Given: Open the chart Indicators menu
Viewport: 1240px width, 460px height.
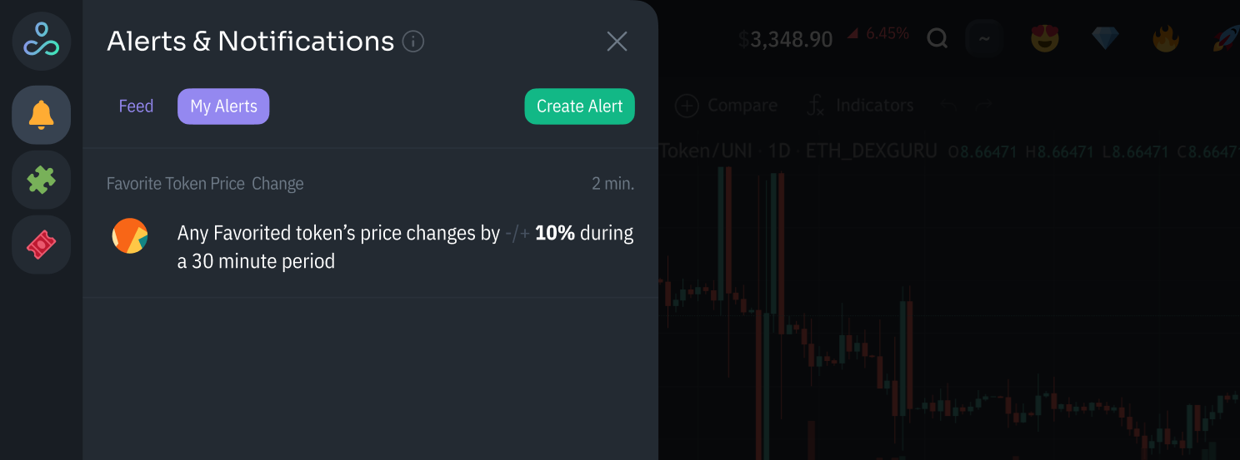Looking at the screenshot, I should [x=861, y=106].
